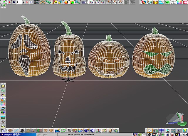The image size is (188, 136).
Task: Click the light icon atop left toolbox
Action: click(x=3, y=86)
